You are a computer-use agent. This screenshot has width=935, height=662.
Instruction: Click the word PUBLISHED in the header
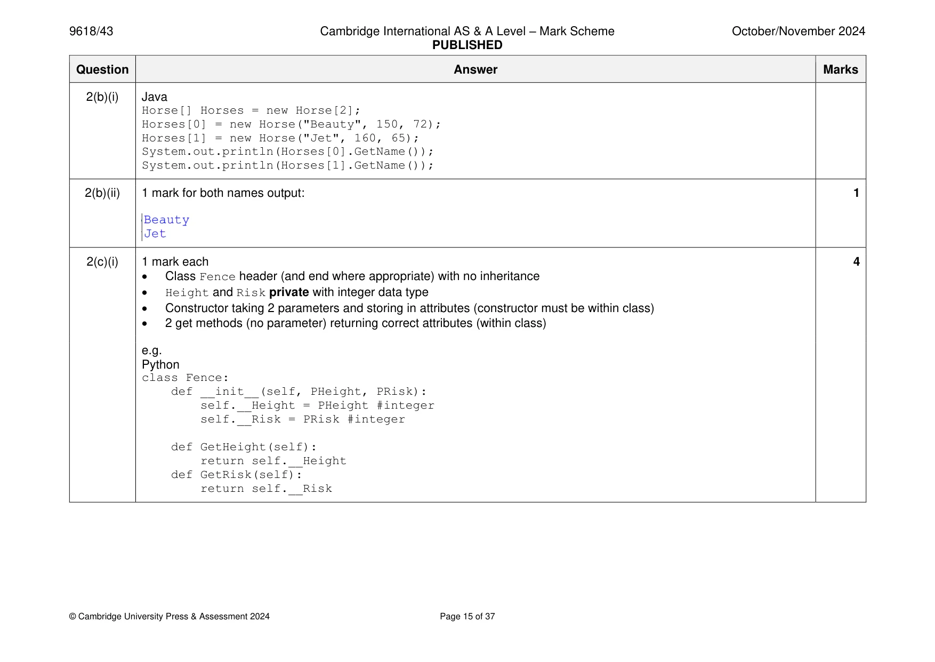467,45
